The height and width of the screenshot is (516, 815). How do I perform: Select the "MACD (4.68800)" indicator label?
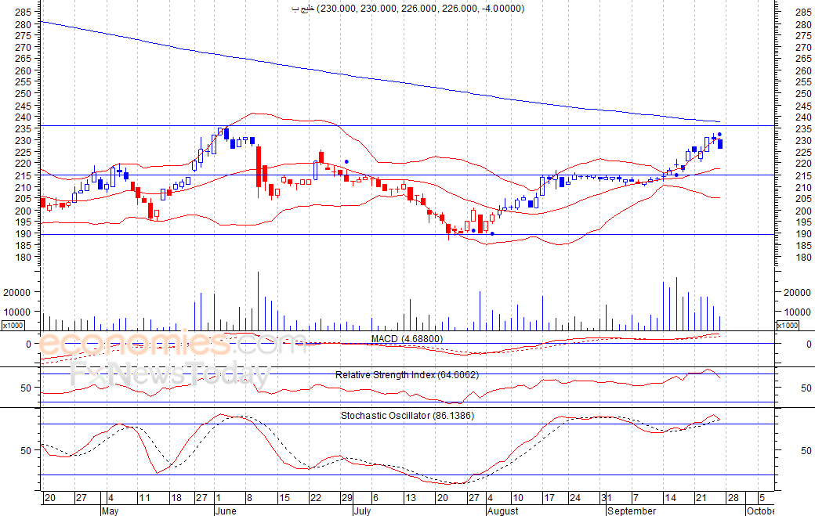coord(407,339)
